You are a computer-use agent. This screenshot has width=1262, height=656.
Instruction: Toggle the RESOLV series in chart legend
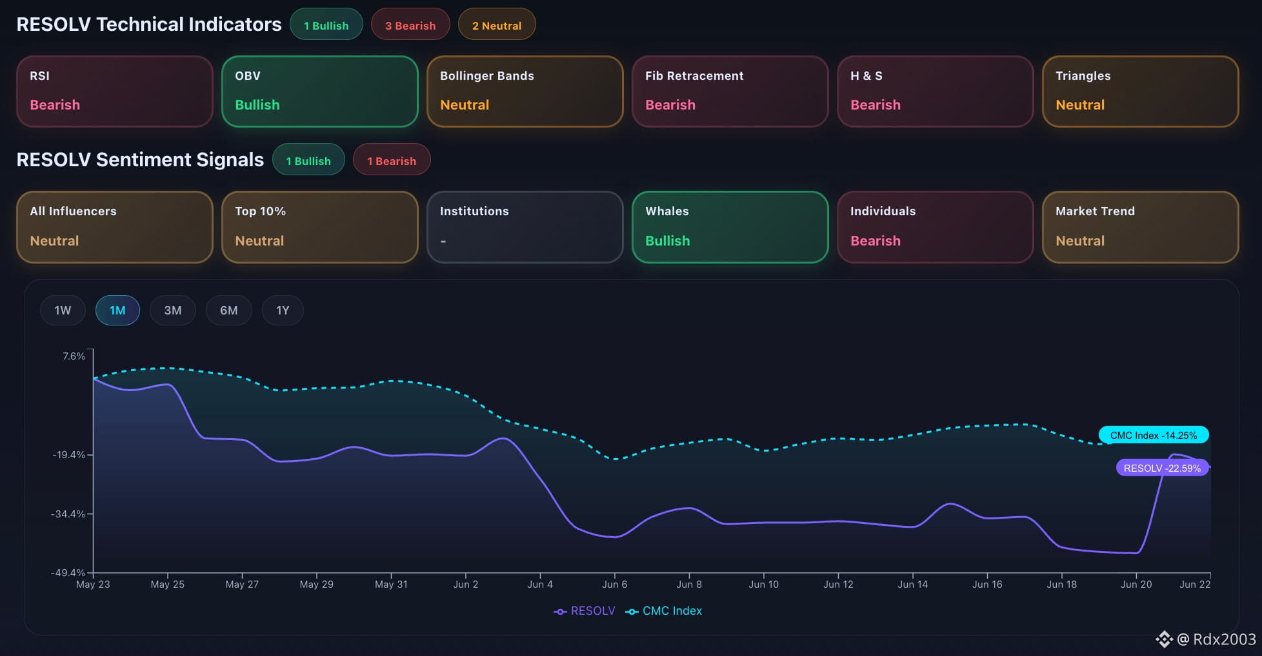[585, 611]
